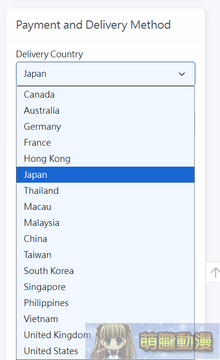Select the highlighted Japan option

105,175
